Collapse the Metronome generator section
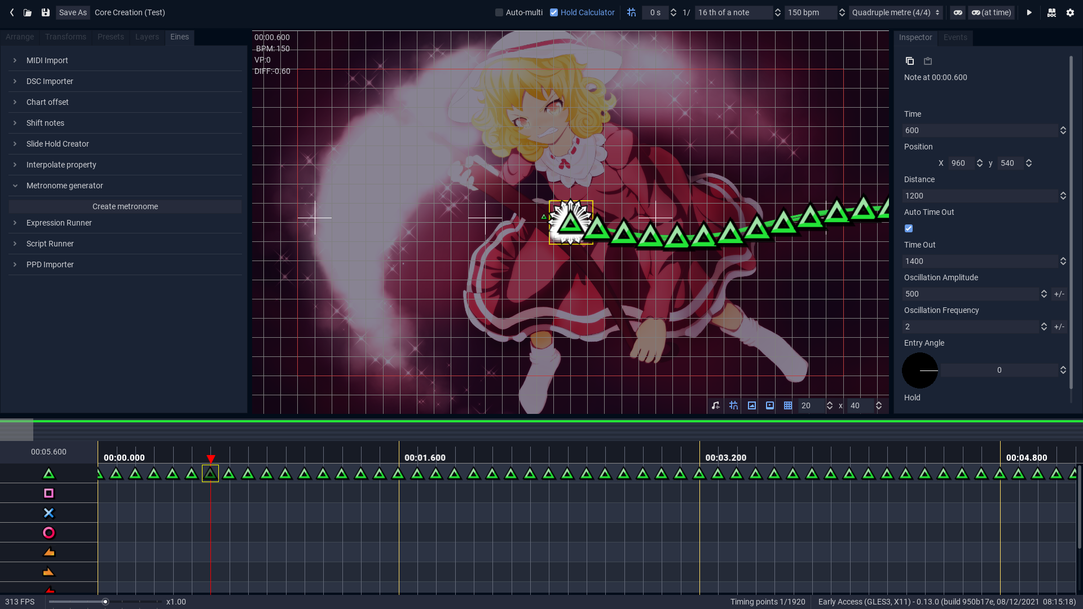1083x609 pixels. pos(125,186)
